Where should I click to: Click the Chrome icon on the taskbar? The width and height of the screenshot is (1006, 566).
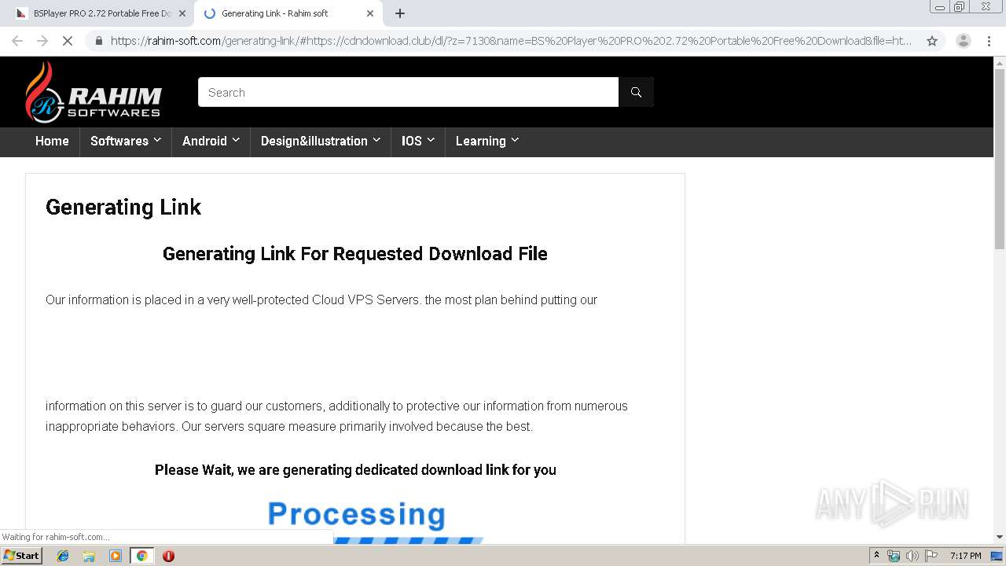[141, 556]
